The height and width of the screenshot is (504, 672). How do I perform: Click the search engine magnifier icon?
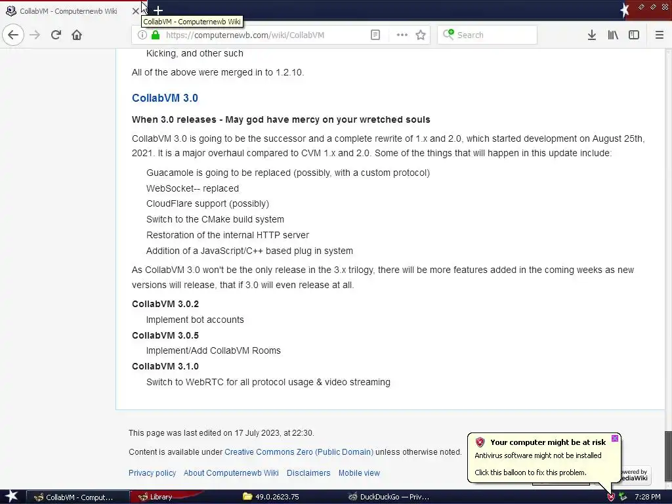448,34
